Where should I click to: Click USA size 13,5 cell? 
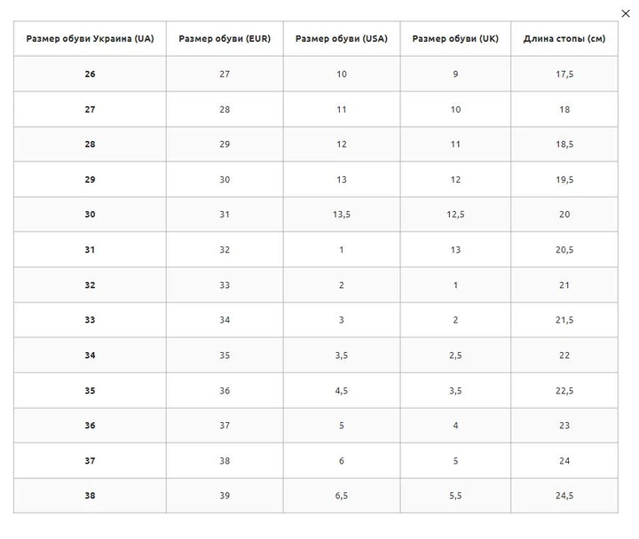(x=342, y=215)
